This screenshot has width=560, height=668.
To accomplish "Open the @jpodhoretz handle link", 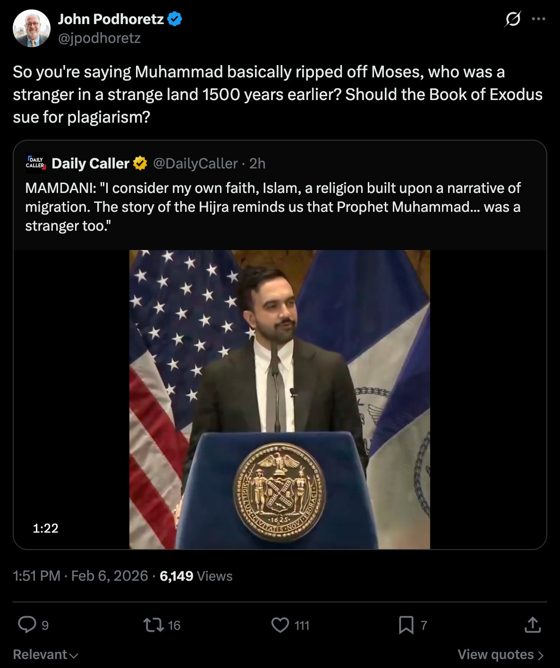I will coord(99,38).
